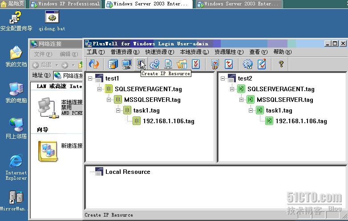348x221 pixels.
Task: Click the second gear checkbox toolbar icon
Action: tap(248, 64)
